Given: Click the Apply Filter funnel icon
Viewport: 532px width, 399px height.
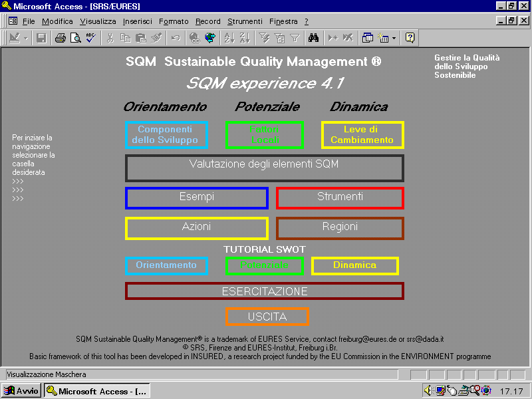Looking at the screenshot, I should click(x=295, y=38).
